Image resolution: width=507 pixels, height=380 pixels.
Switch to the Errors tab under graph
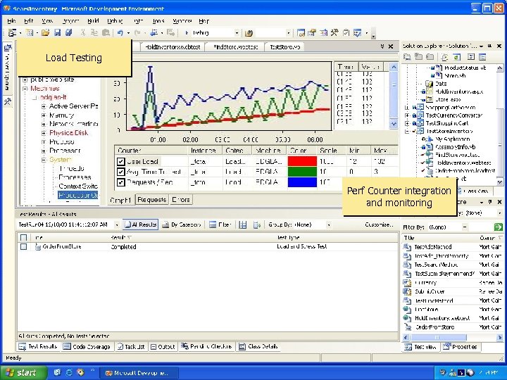coord(181,200)
